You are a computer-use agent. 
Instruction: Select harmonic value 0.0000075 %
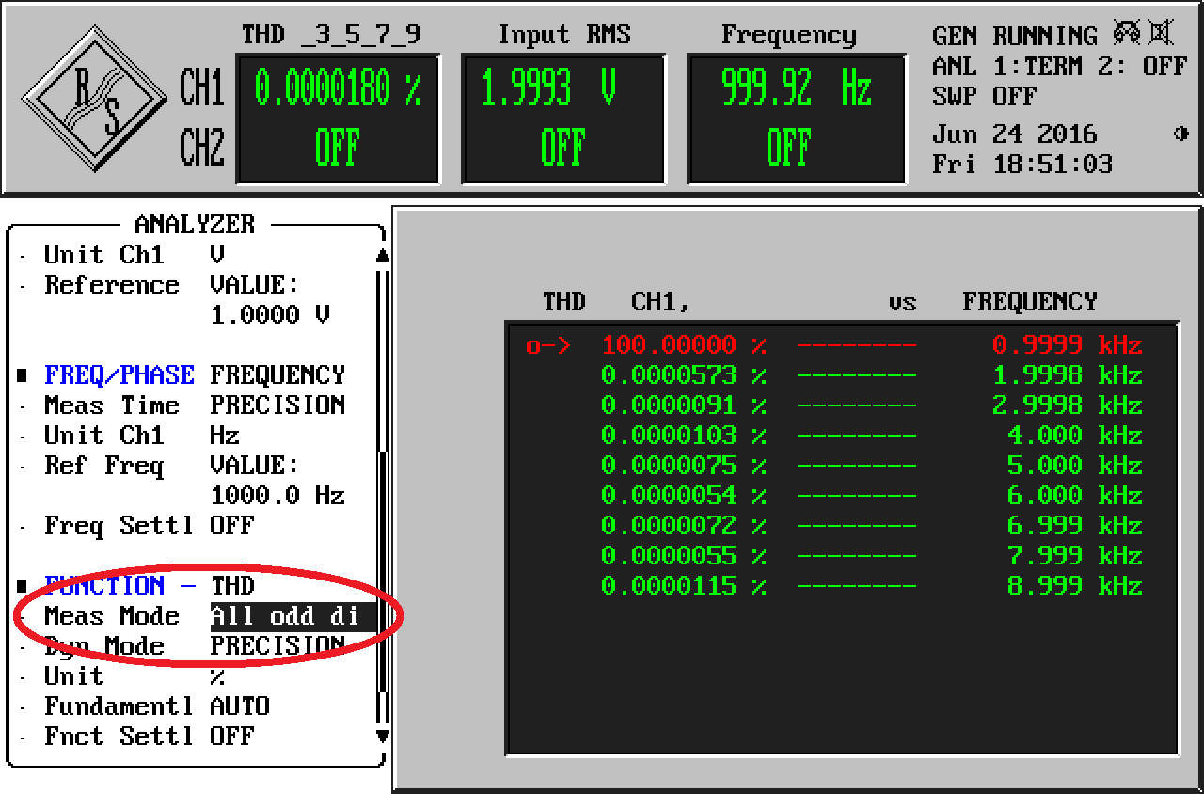684,466
